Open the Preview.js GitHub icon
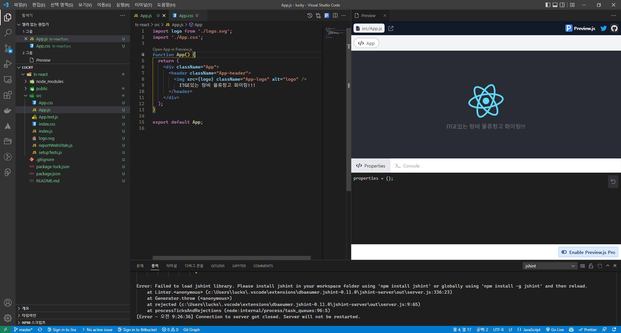 [614, 28]
